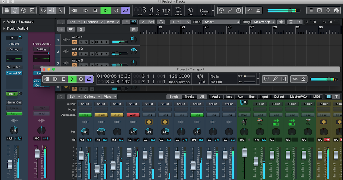The image size is (343, 180).
Task: Open Smart Controls dial icon
Action: point(43,11)
